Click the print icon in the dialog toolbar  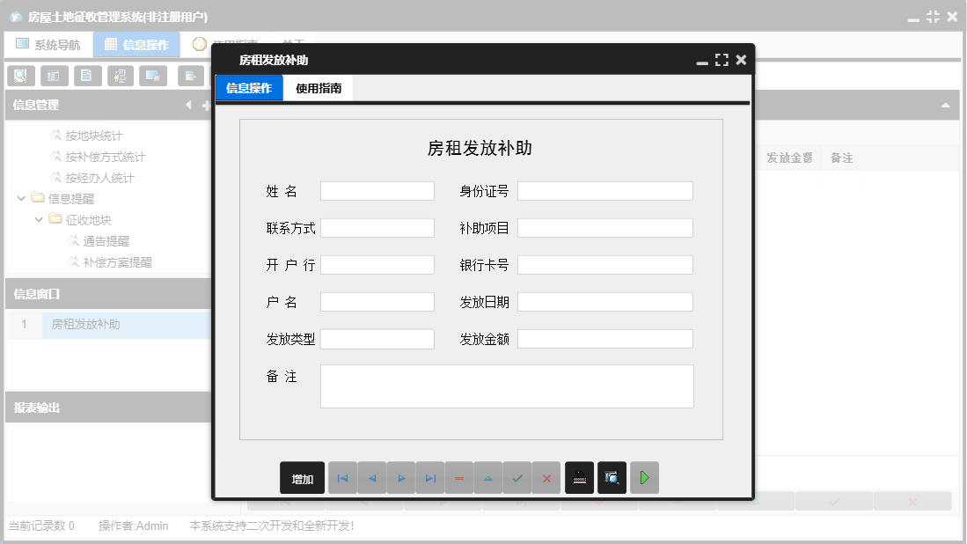pos(579,477)
